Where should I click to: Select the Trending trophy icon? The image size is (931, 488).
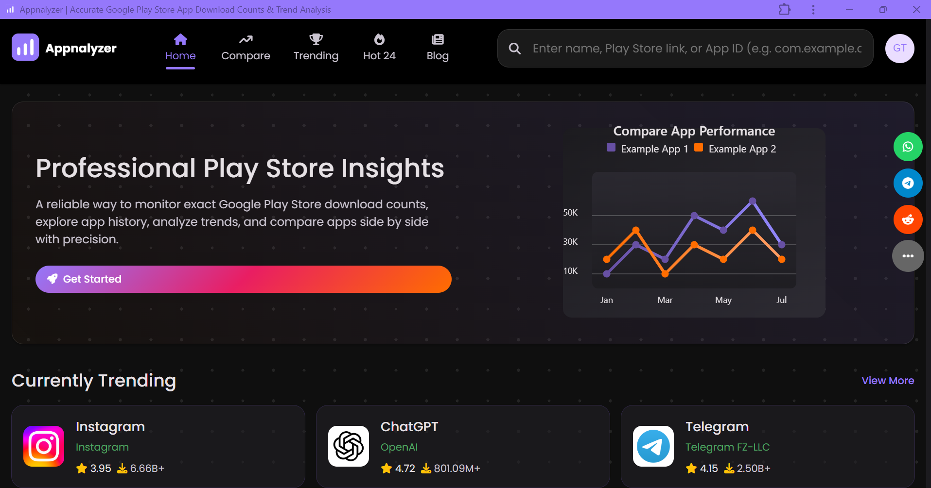(316, 39)
